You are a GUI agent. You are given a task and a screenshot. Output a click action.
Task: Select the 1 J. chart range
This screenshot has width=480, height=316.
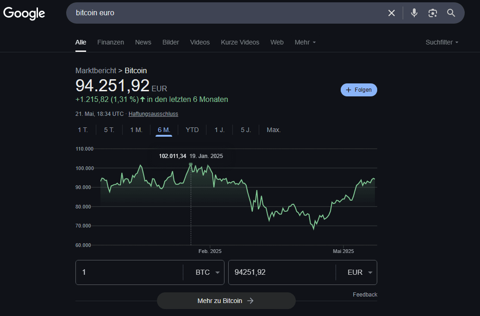(x=219, y=130)
